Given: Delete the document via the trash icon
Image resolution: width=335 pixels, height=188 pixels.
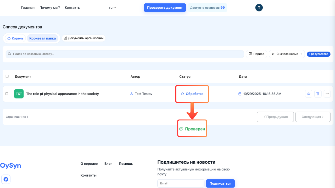Looking at the screenshot, I should (x=318, y=93).
